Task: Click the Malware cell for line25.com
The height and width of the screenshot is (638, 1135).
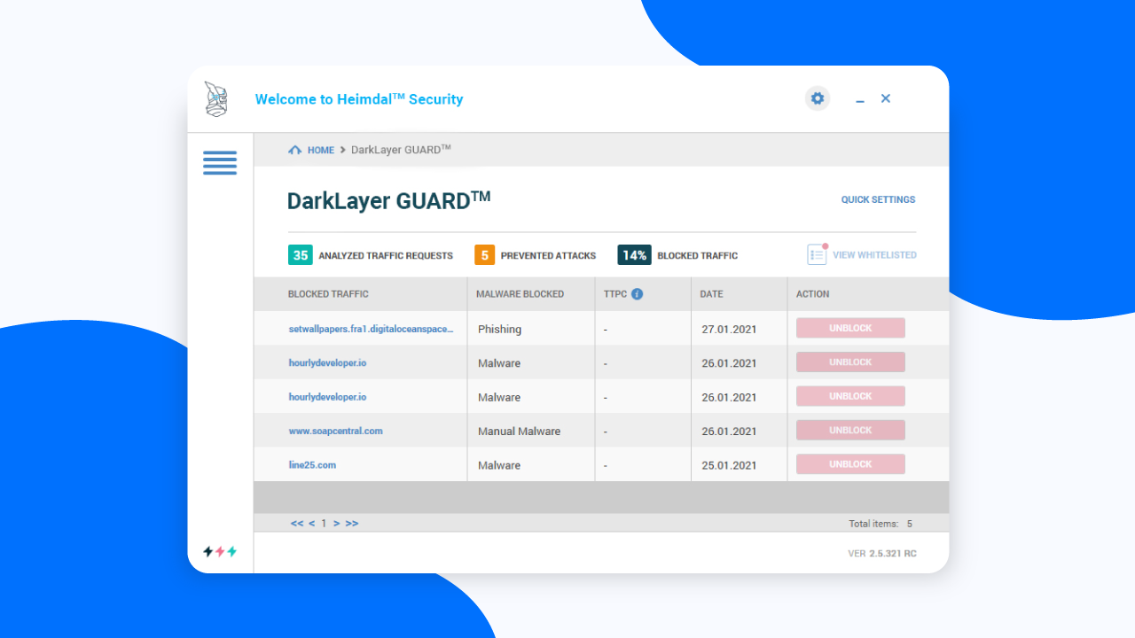Action: pos(499,465)
